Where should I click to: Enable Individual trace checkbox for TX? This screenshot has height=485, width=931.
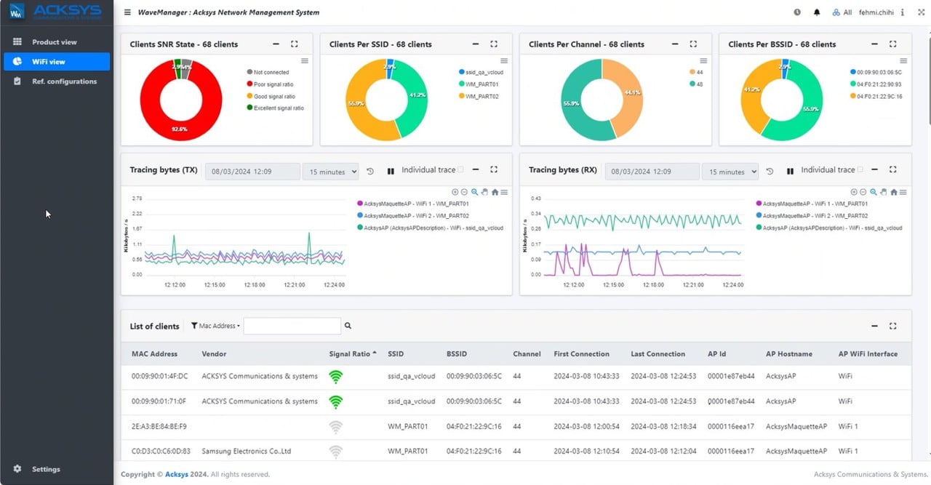(461, 170)
